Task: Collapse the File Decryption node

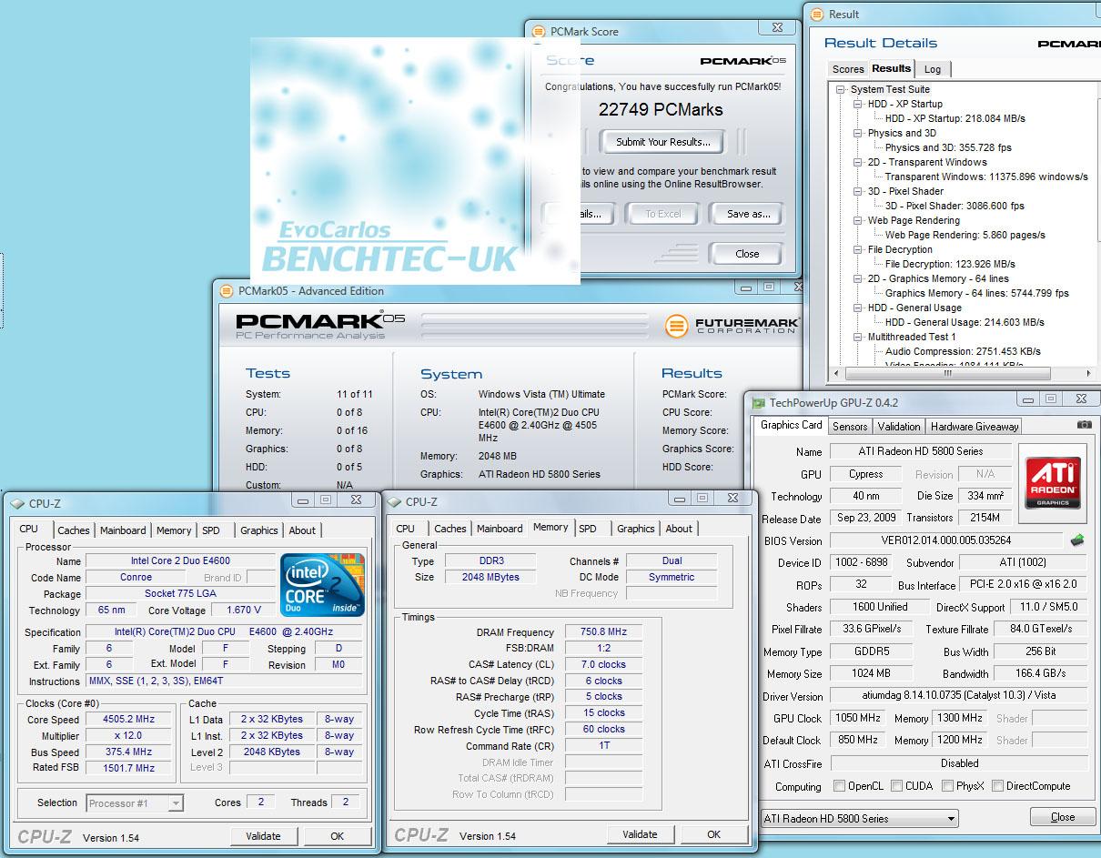Action: 858,249
